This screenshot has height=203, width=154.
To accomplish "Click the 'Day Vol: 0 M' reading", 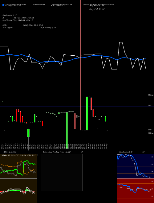I will coord(97,9).
